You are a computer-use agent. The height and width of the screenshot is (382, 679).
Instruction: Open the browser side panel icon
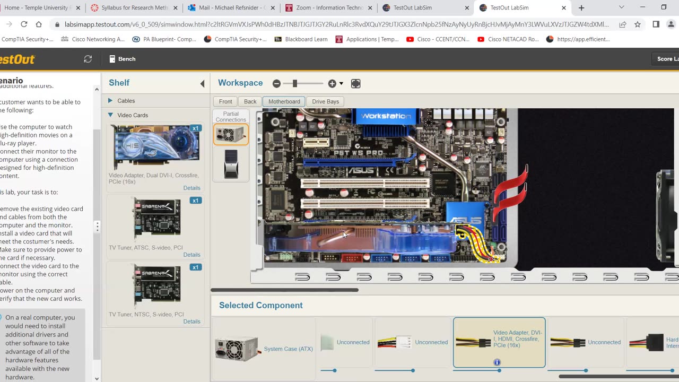656,24
